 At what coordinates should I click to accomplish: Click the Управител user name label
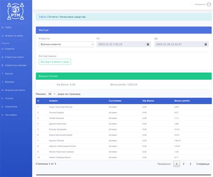[x=200, y=4]
